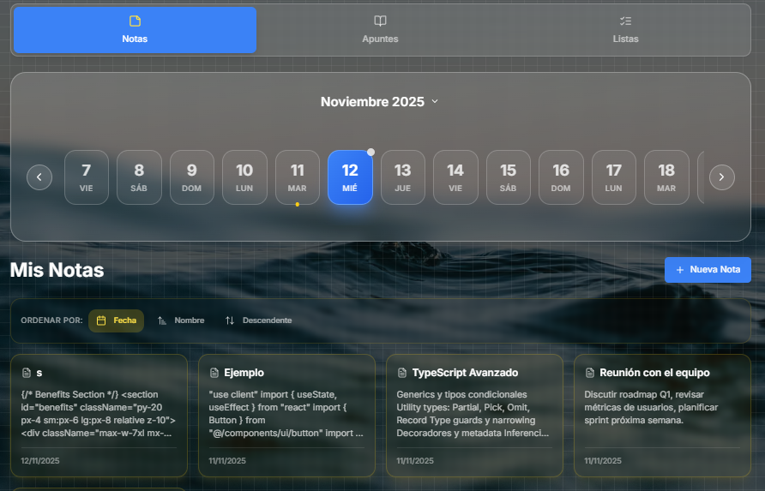Sort notes by Fecha
The image size is (765, 491).
tap(116, 320)
